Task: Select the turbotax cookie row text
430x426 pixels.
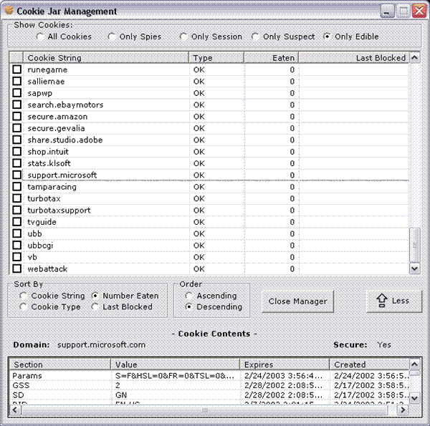Action: [44, 198]
